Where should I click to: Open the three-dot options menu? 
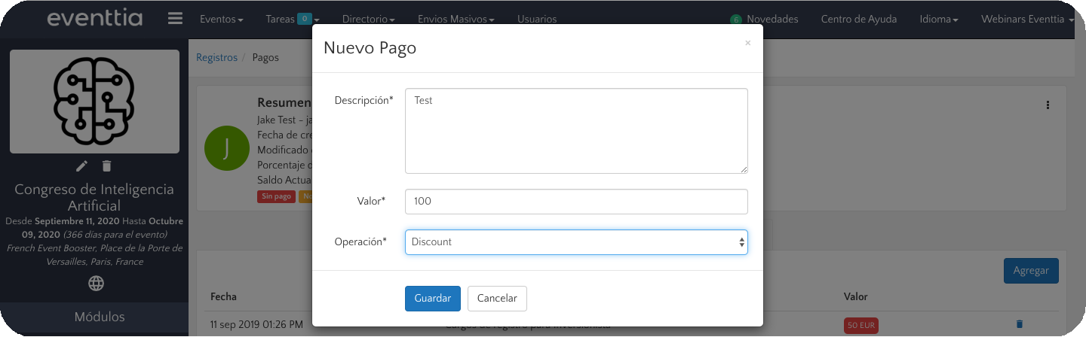(x=1048, y=105)
